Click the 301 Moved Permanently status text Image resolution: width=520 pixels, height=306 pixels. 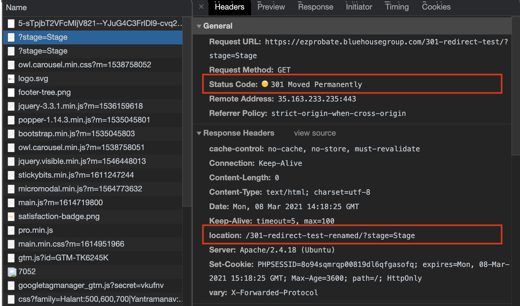(x=316, y=84)
